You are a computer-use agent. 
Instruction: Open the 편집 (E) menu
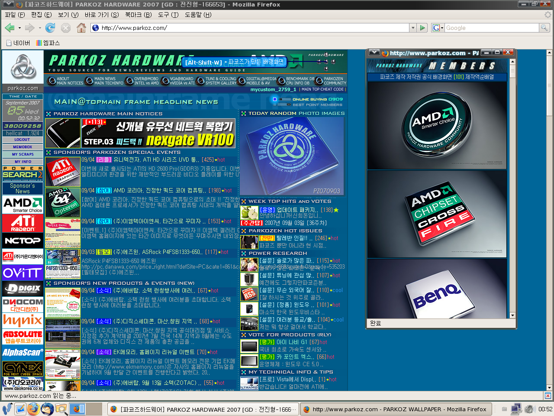[x=41, y=15]
